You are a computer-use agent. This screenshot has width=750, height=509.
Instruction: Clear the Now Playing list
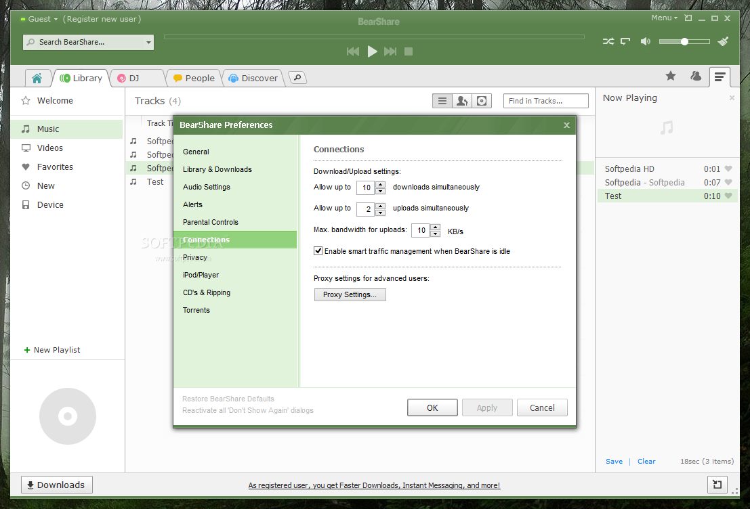[646, 461]
